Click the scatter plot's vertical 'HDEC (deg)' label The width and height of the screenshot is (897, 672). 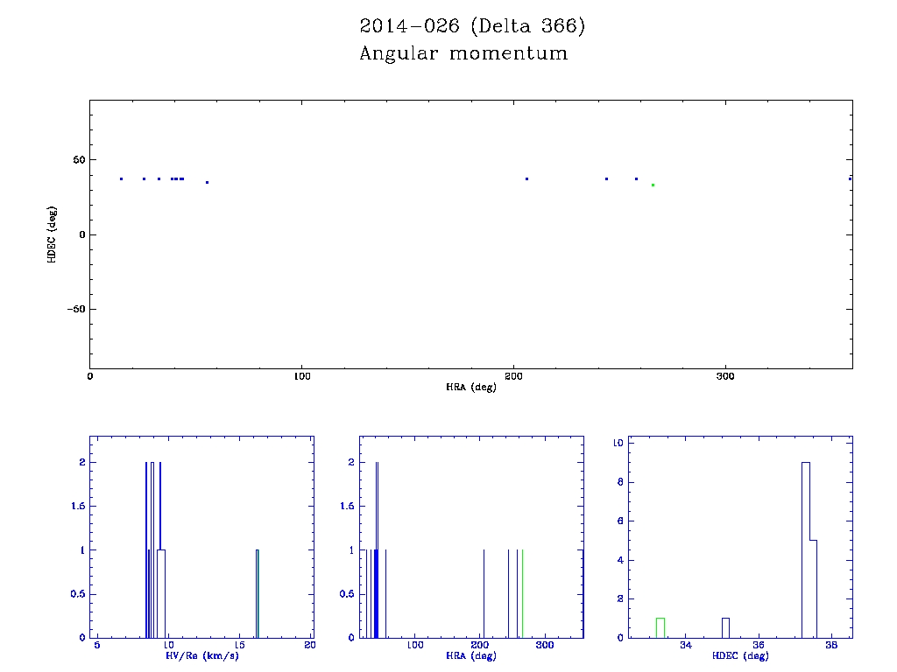coord(53,234)
